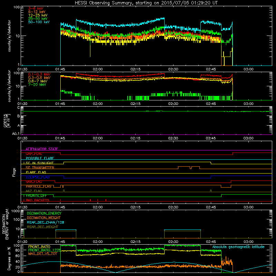Click the AAZ_FLAG label

(x=34, y=191)
